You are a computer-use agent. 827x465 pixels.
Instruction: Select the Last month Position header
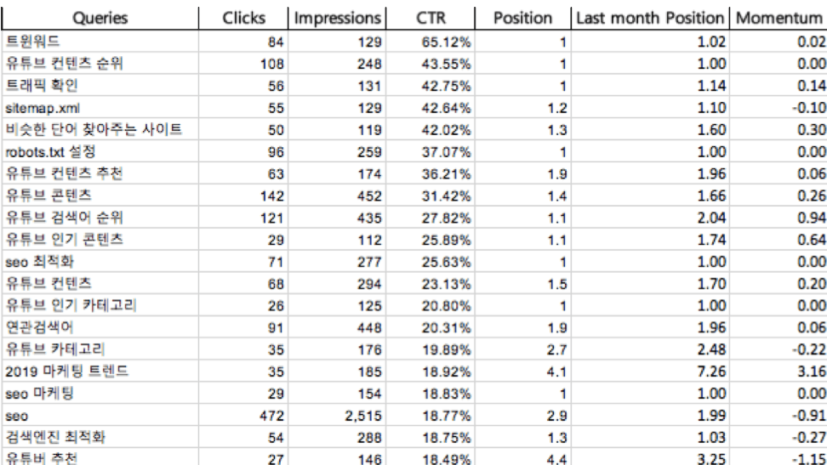point(650,18)
